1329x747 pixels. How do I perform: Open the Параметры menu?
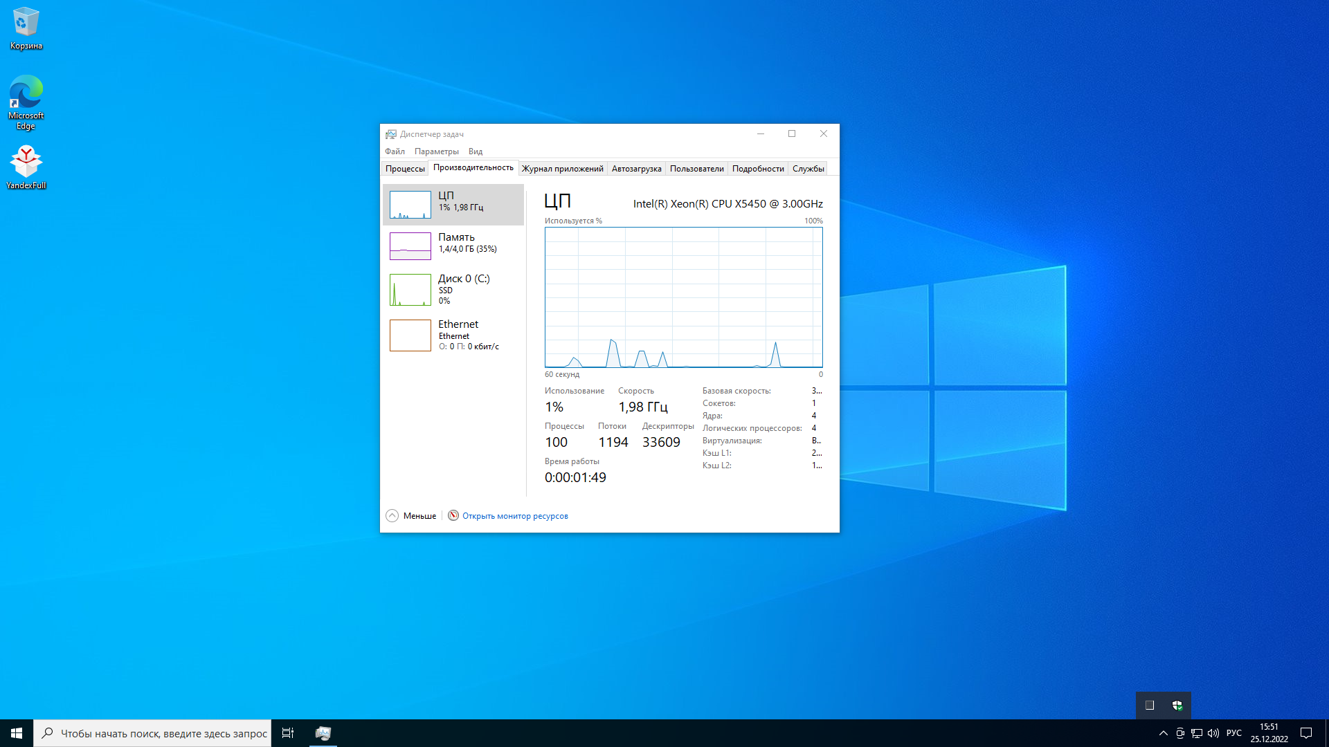click(436, 151)
